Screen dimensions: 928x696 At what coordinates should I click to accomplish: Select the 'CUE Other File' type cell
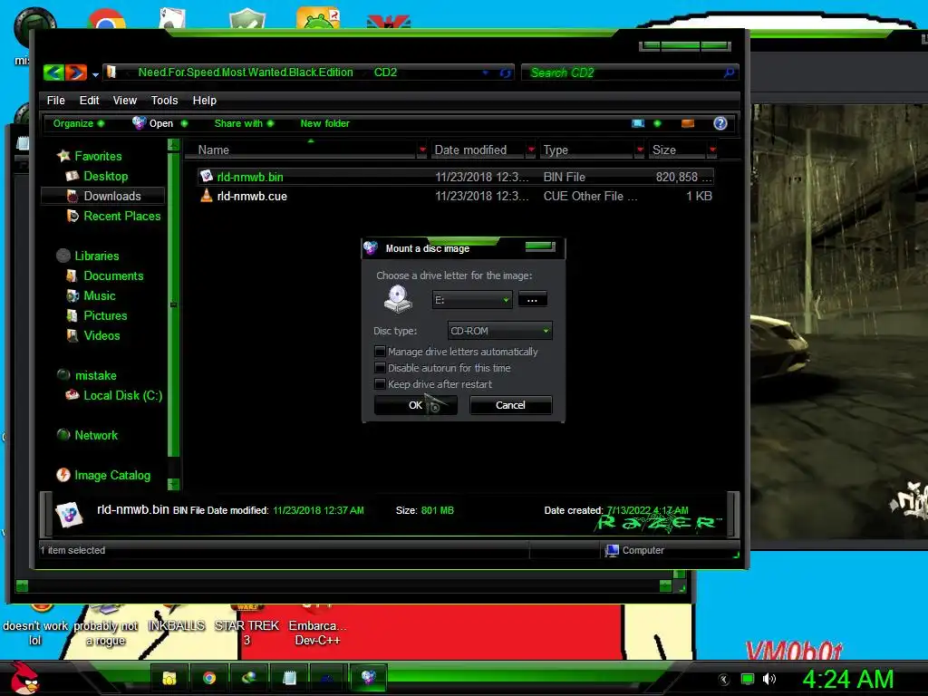pos(589,196)
